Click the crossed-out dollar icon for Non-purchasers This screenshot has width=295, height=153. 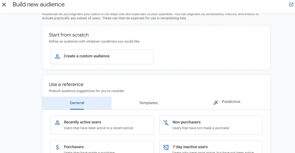[x=166, y=123]
